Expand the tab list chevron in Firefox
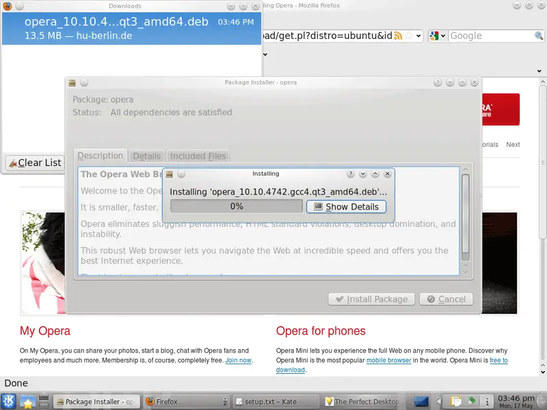Screen dimensions: 547x410 tap(539, 71)
